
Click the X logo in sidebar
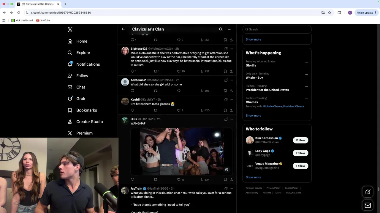(70, 30)
